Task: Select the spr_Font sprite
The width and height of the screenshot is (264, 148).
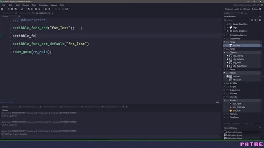Action: [x=237, y=104]
